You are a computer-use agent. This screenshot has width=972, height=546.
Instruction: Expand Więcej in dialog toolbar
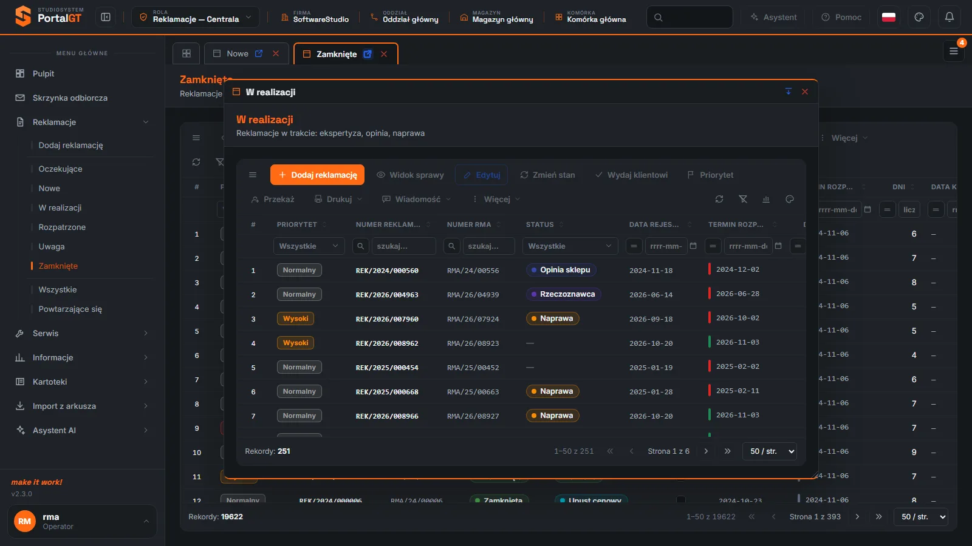tap(496, 199)
